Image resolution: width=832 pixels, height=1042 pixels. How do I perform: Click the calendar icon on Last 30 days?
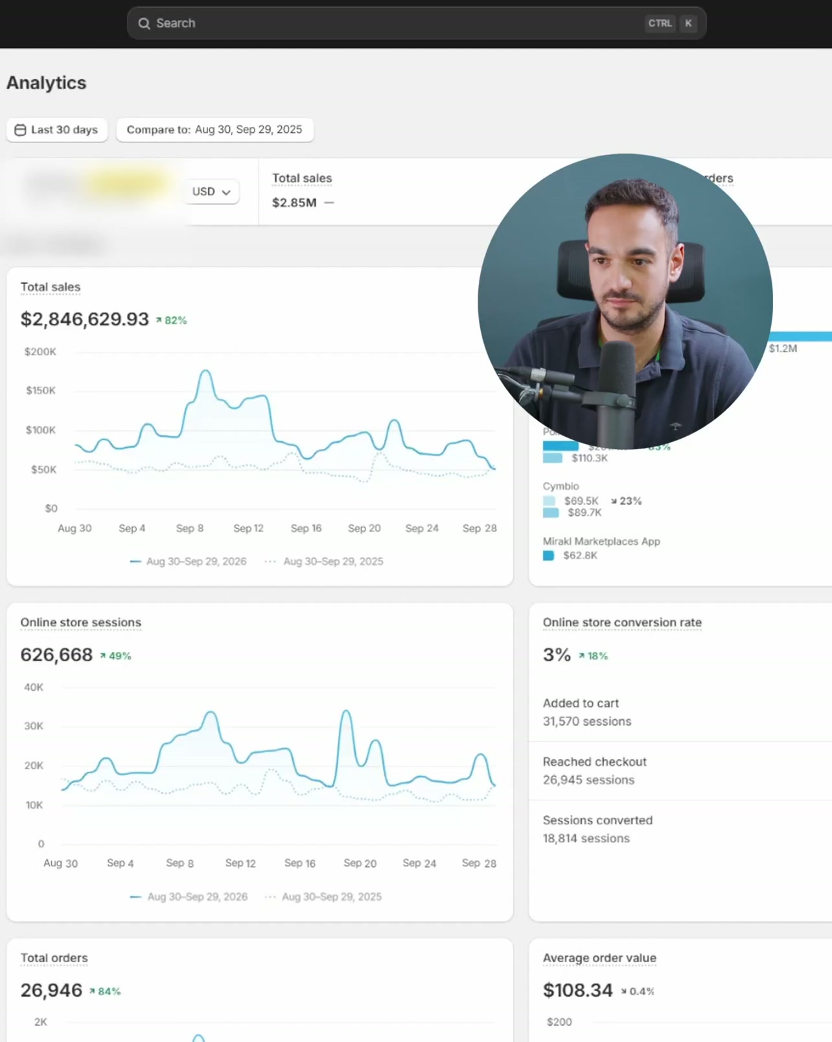pyautogui.click(x=20, y=130)
